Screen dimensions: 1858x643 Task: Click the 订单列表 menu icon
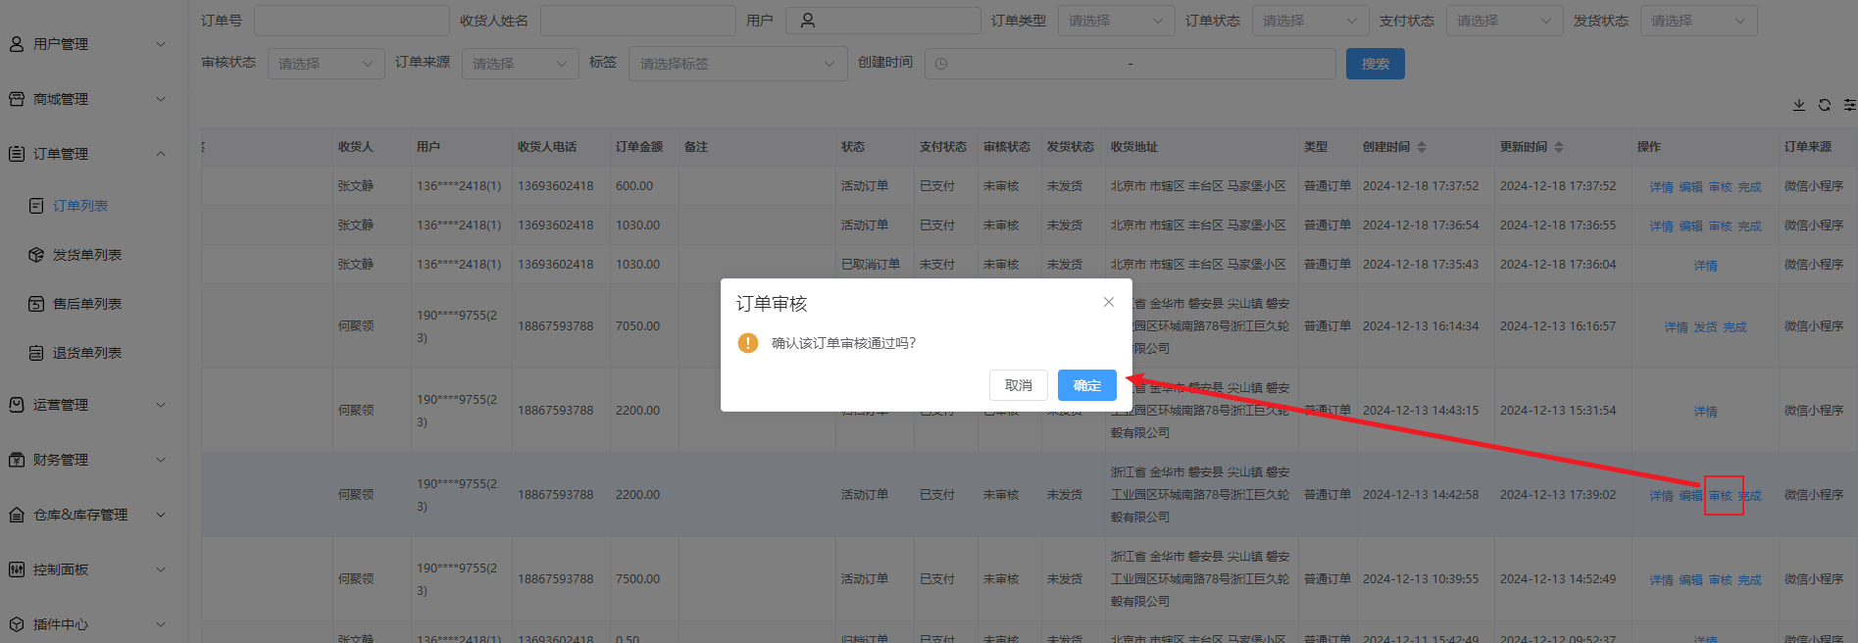pyautogui.click(x=36, y=206)
